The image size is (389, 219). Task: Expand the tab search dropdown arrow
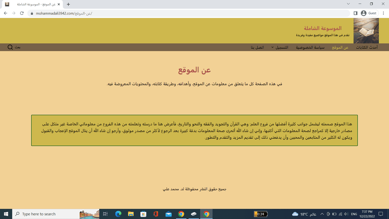click(x=348, y=4)
